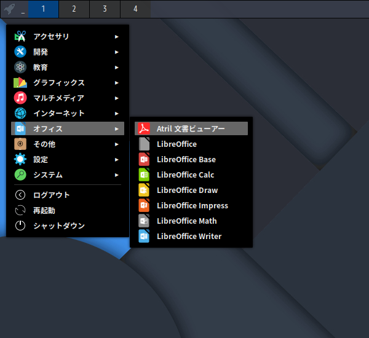Open the オフィス menu entry
Screen dimensions: 369x338
click(x=68, y=128)
